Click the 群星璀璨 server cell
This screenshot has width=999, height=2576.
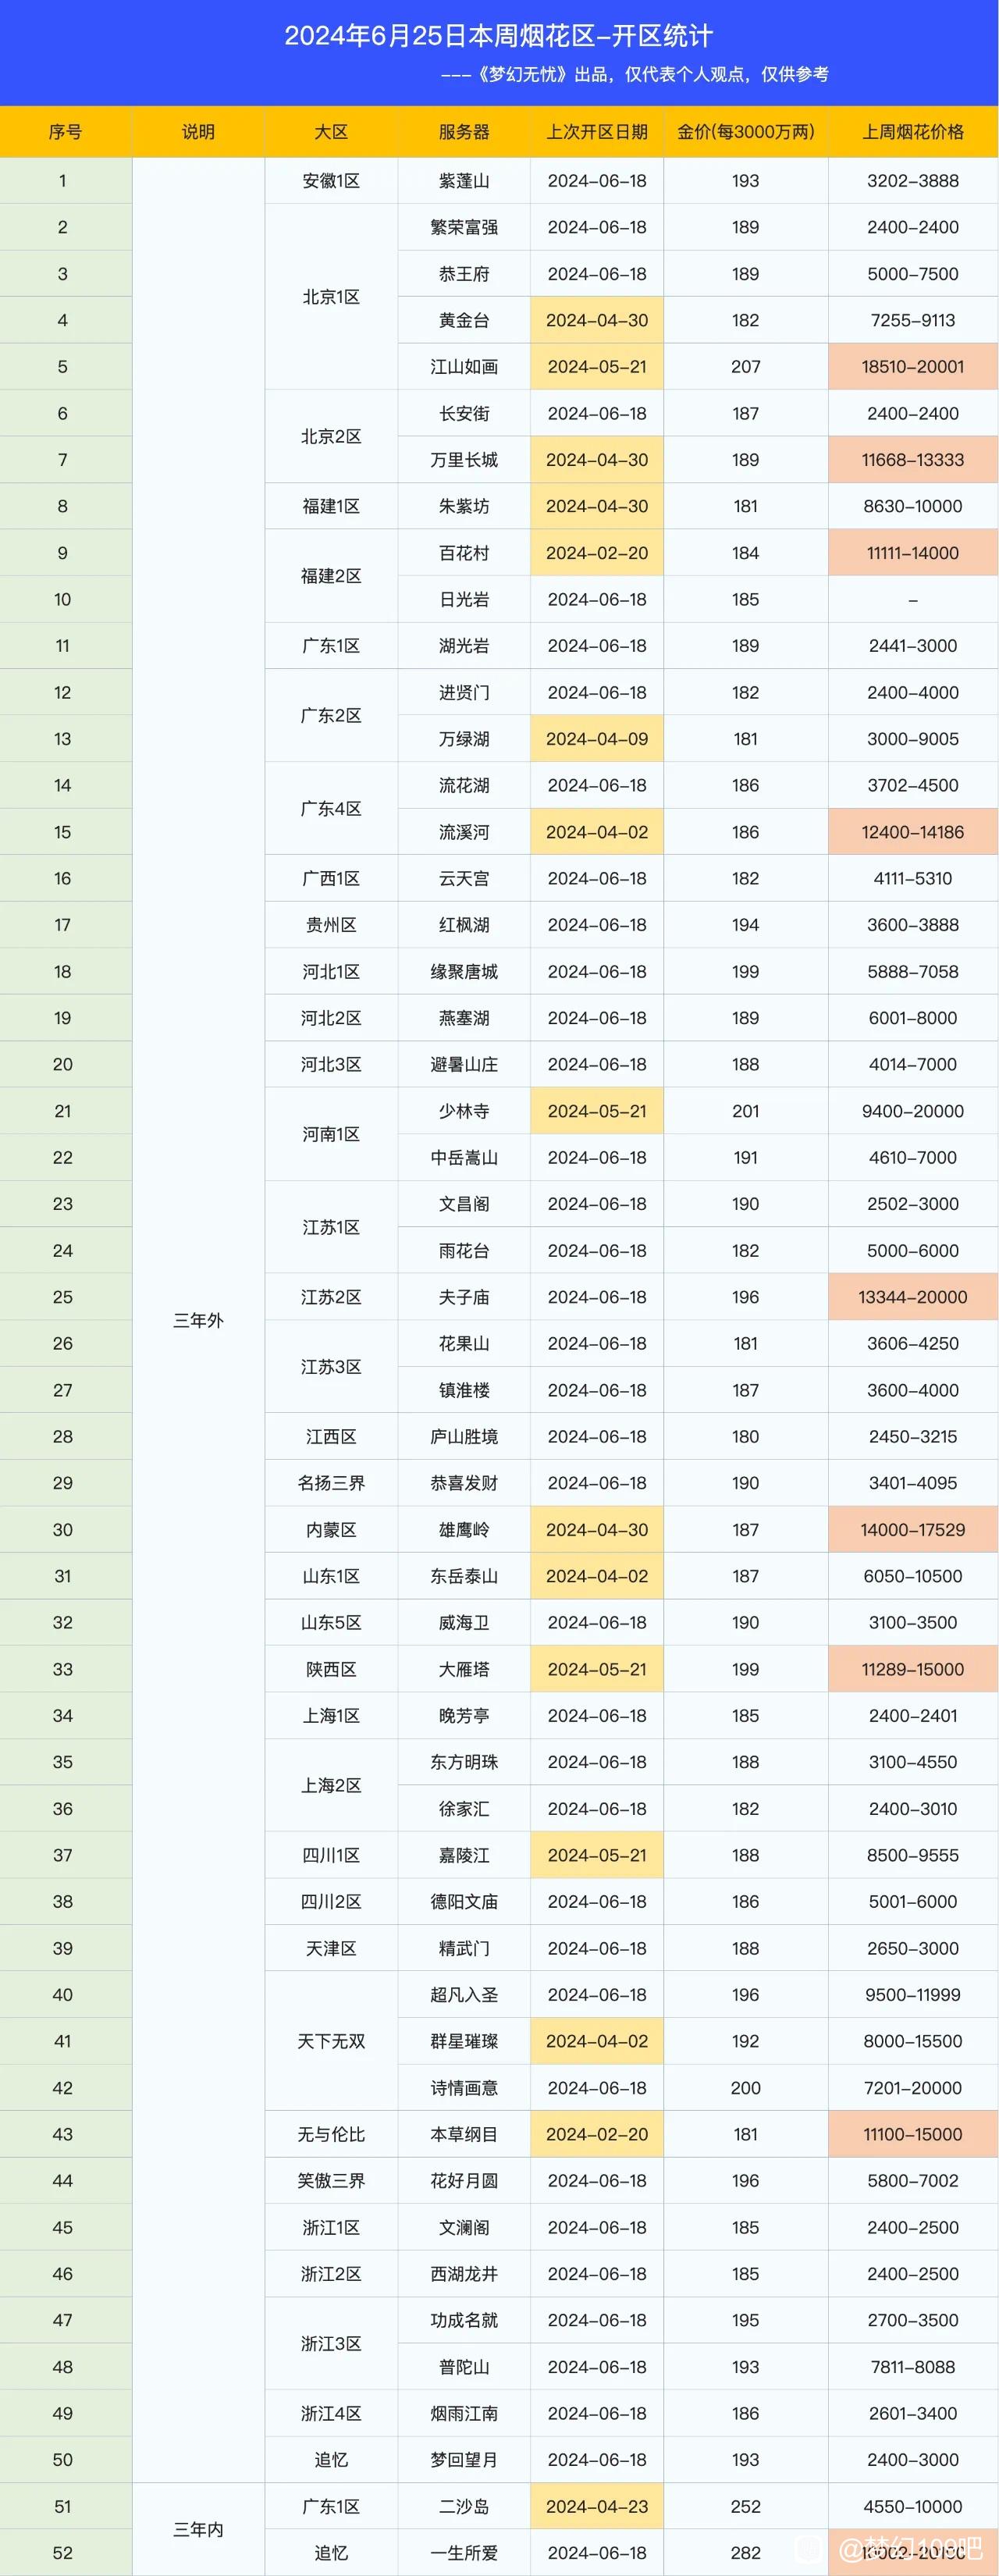point(464,2041)
